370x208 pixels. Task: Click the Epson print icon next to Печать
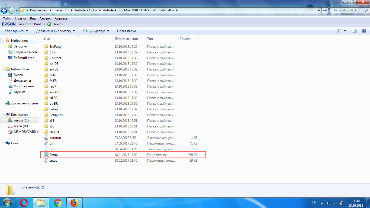coord(49,24)
